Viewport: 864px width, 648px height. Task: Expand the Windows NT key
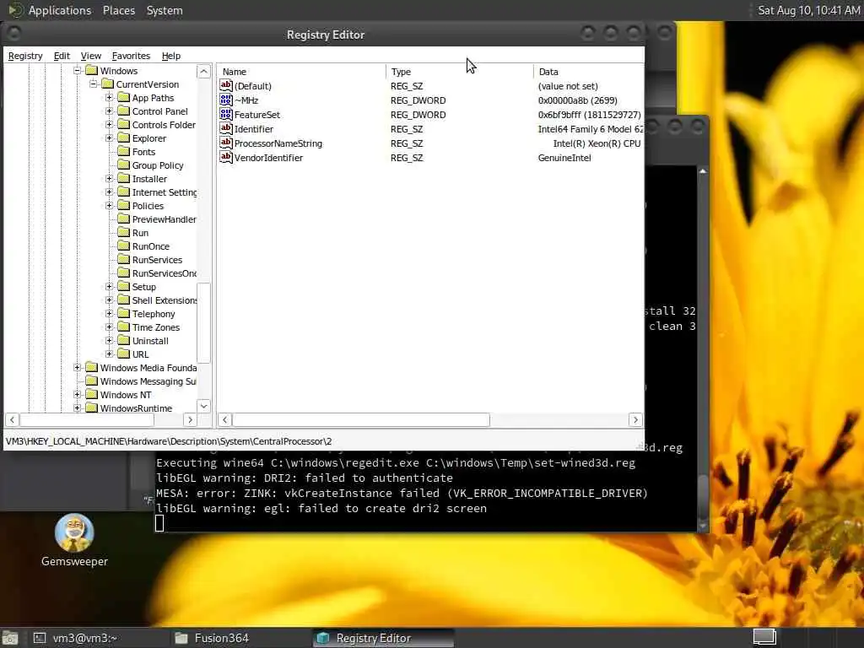[x=77, y=395]
